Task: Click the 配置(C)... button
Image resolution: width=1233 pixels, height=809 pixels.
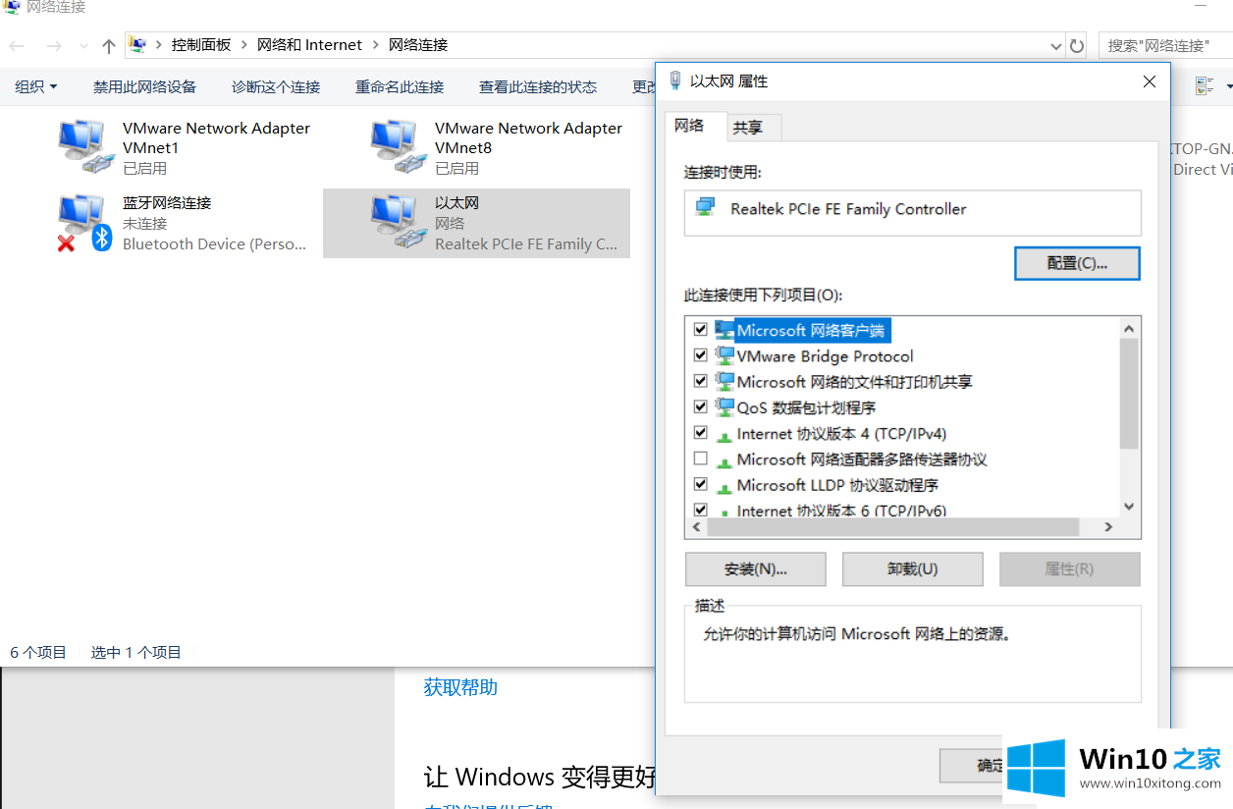Action: tap(1077, 263)
